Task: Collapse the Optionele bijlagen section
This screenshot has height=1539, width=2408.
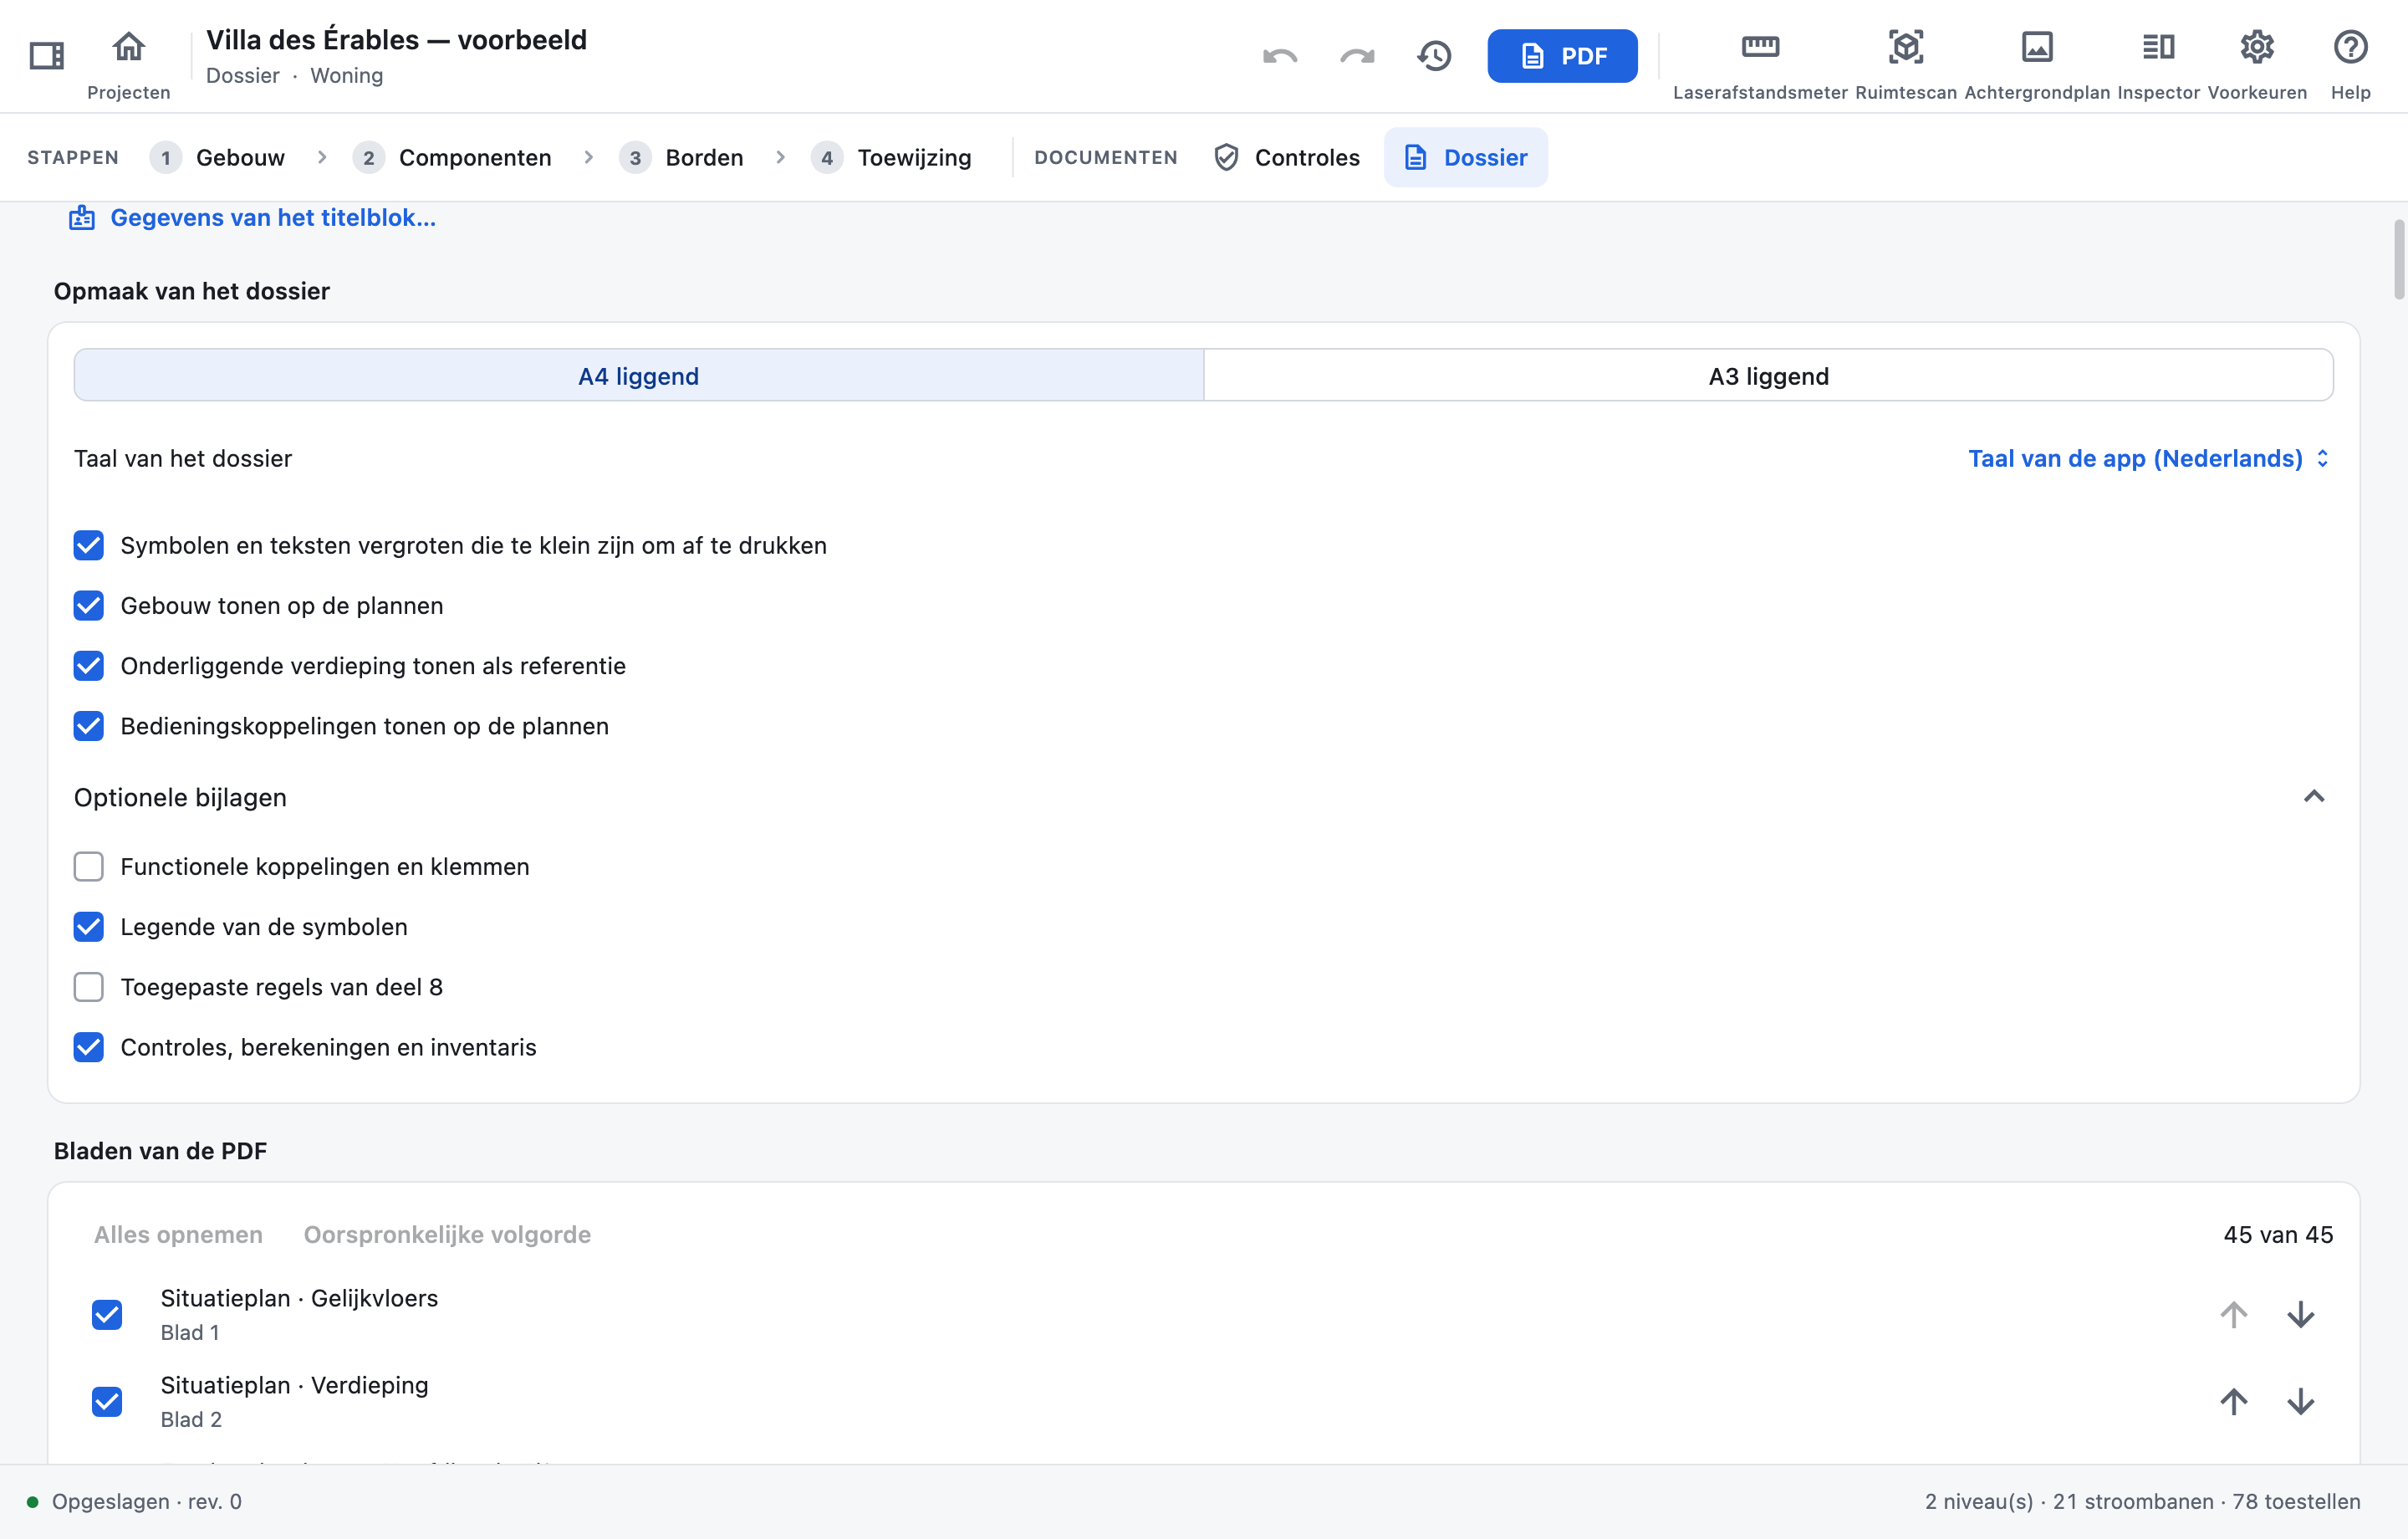Action: click(x=2313, y=796)
